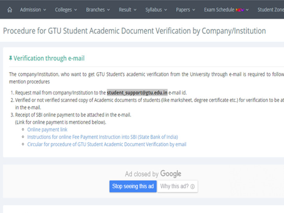Open circular for document verification by email

(107, 144)
